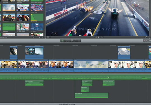Select the Explosion 6 audio clip in browser
The height and width of the screenshot is (105, 151).
[37, 17]
